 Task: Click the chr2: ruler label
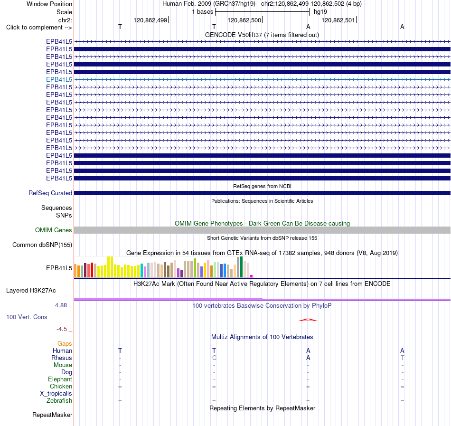pos(65,20)
